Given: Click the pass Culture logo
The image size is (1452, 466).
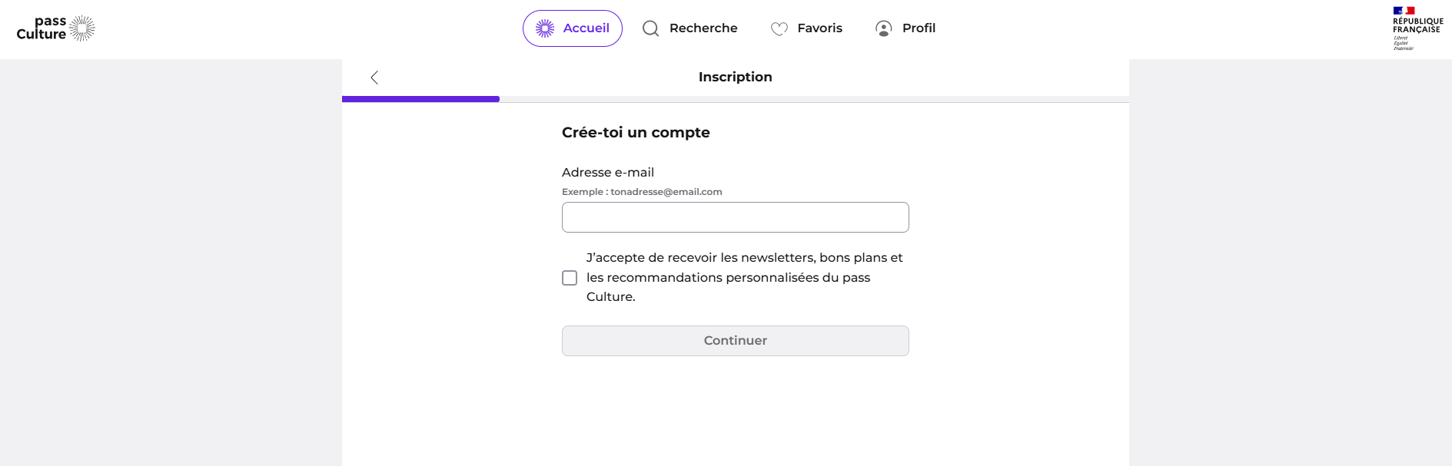Looking at the screenshot, I should pyautogui.click(x=56, y=28).
